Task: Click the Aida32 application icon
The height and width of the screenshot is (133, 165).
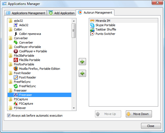Action: (16, 25)
